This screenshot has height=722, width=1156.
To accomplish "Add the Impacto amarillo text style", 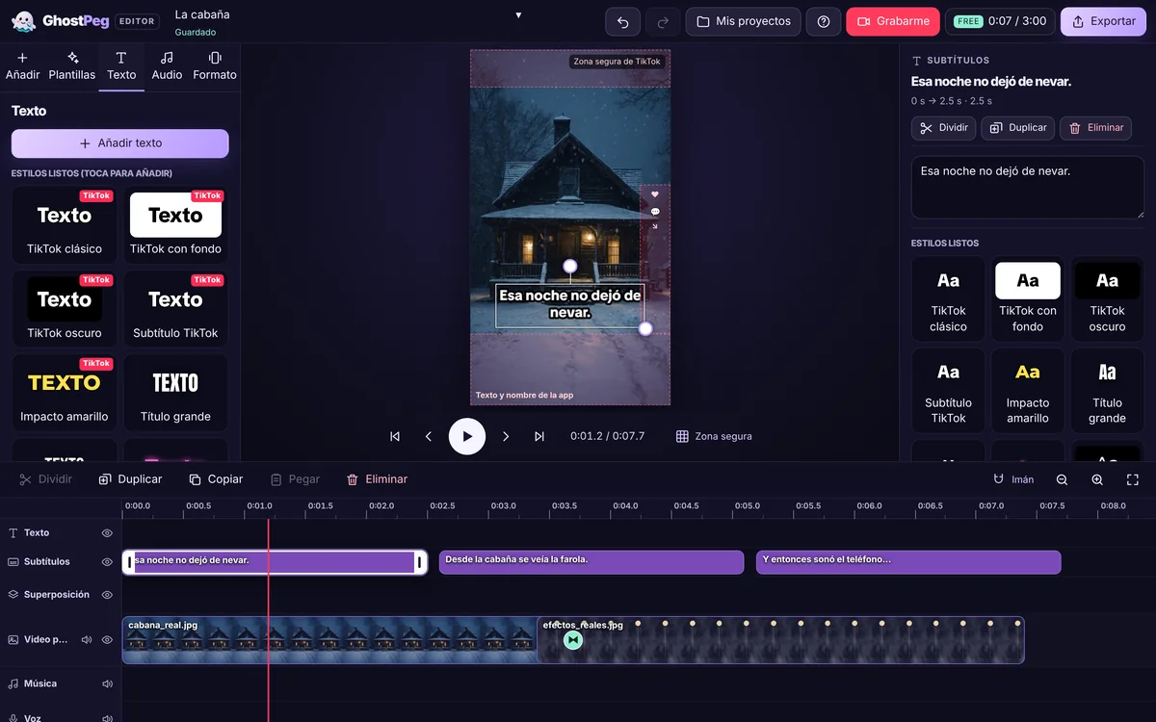I will pos(65,393).
